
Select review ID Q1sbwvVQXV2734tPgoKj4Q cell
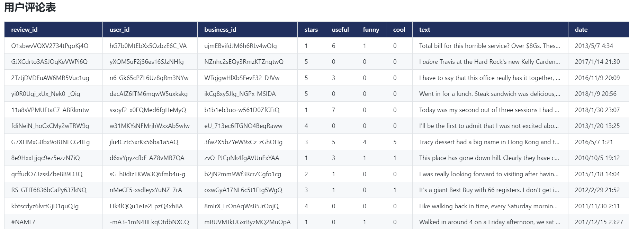tap(50, 46)
